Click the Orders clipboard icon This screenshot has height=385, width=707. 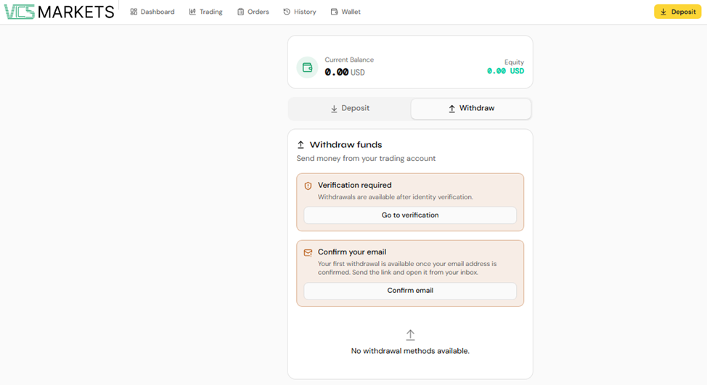(x=241, y=12)
